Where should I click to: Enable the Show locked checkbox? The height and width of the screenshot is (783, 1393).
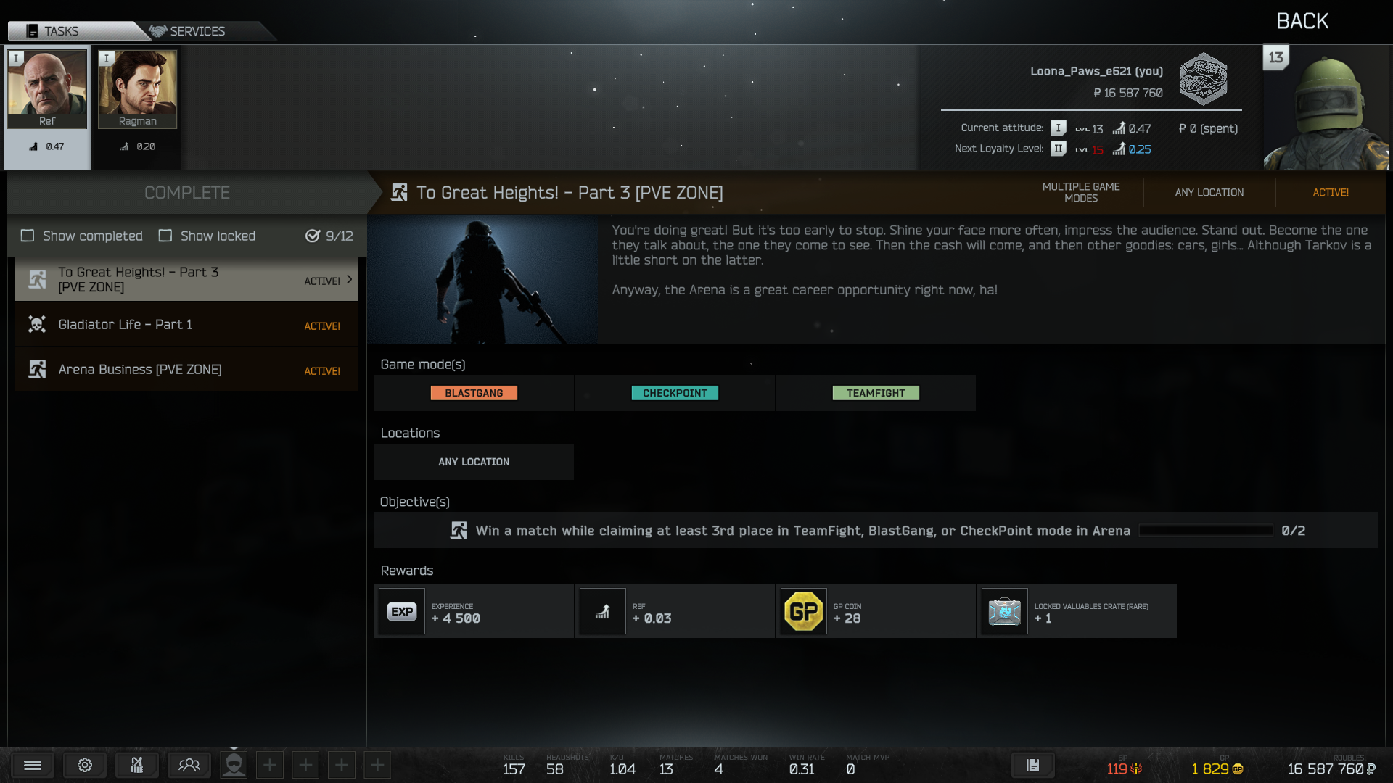coord(165,236)
